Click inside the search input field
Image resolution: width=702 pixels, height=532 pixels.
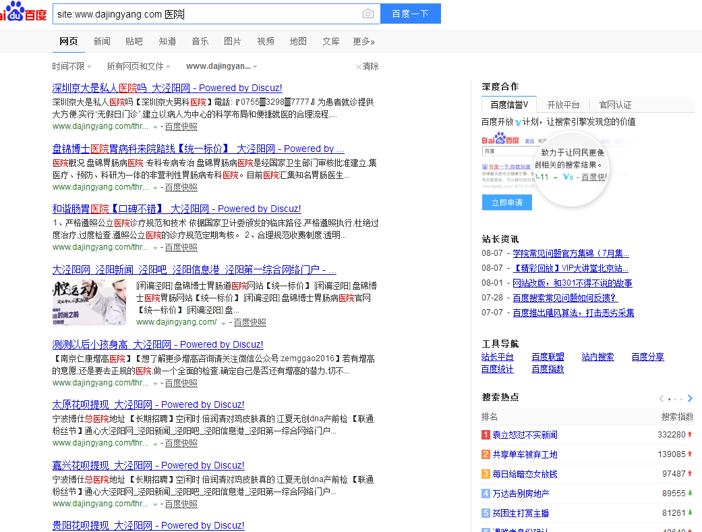tap(202, 14)
